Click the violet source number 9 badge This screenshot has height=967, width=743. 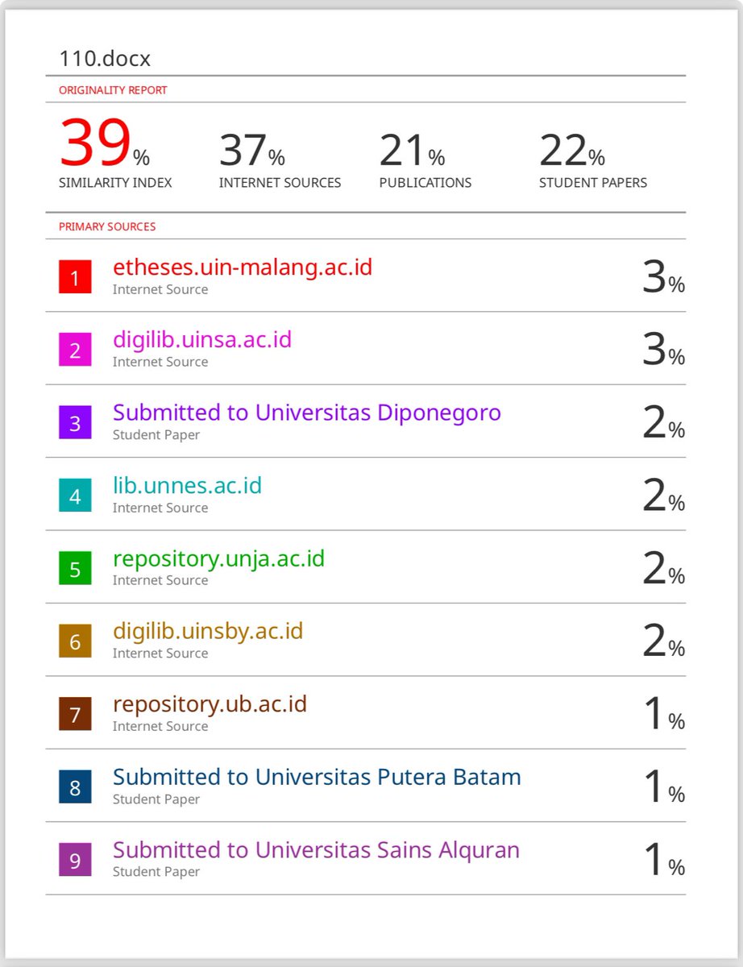75,861
